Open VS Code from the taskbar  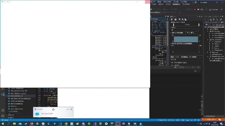click(60, 124)
